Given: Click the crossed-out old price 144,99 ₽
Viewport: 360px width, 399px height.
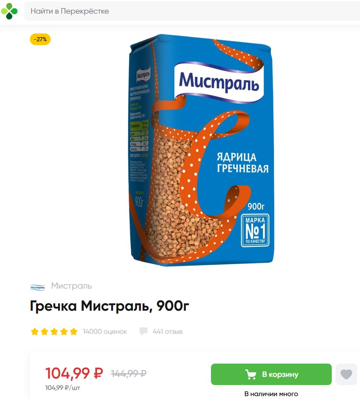Looking at the screenshot, I should click(129, 374).
